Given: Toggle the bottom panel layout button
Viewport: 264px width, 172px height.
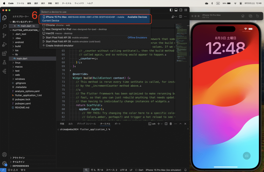Looking at the screenshot, I should coord(176,10).
